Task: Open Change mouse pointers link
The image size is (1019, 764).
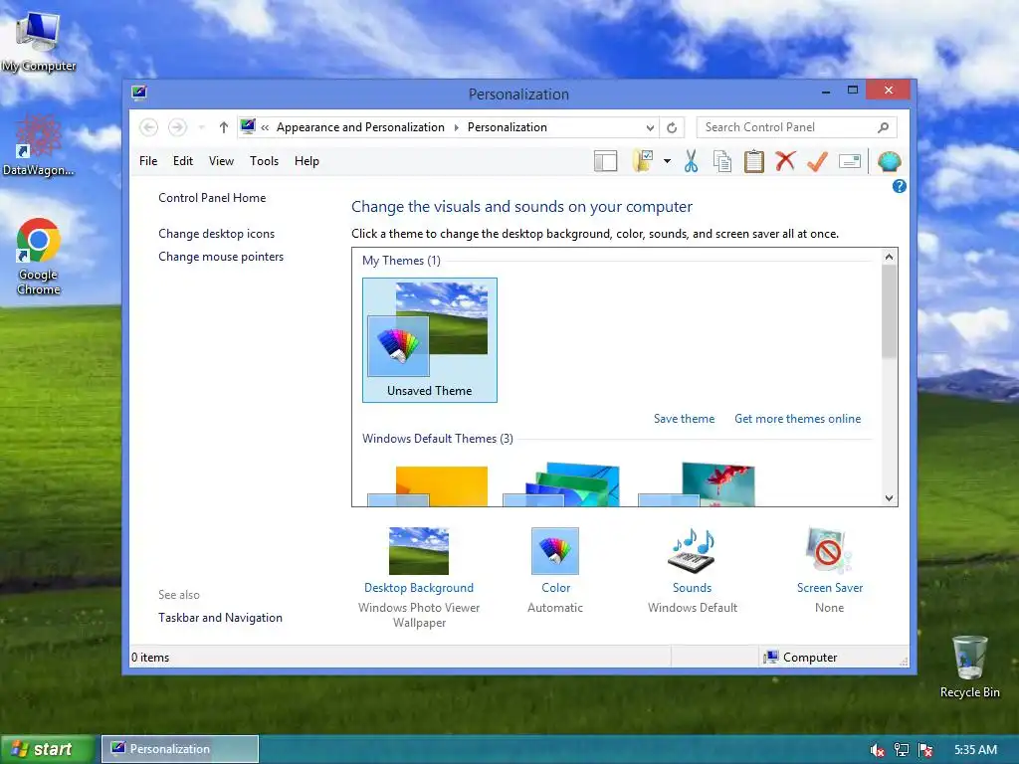Action: (221, 257)
